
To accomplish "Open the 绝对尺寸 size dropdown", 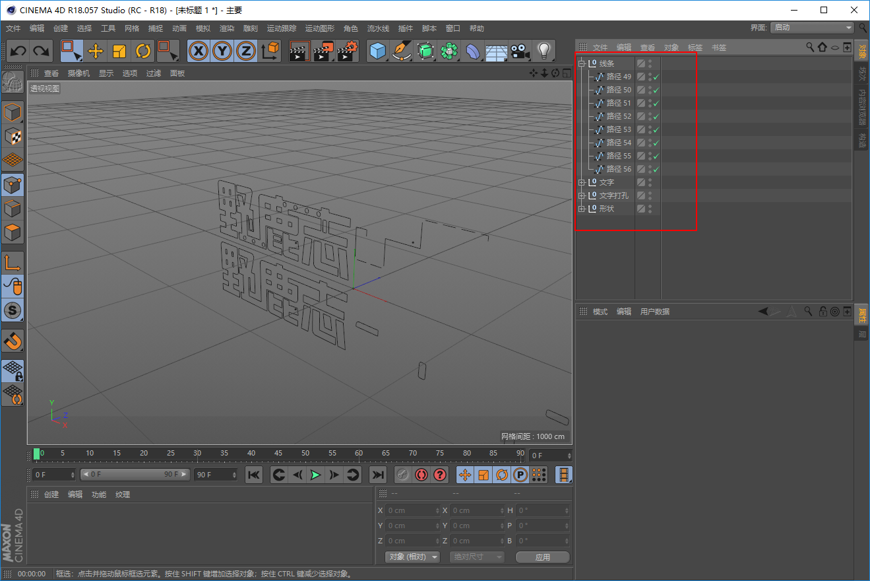I will (x=477, y=557).
